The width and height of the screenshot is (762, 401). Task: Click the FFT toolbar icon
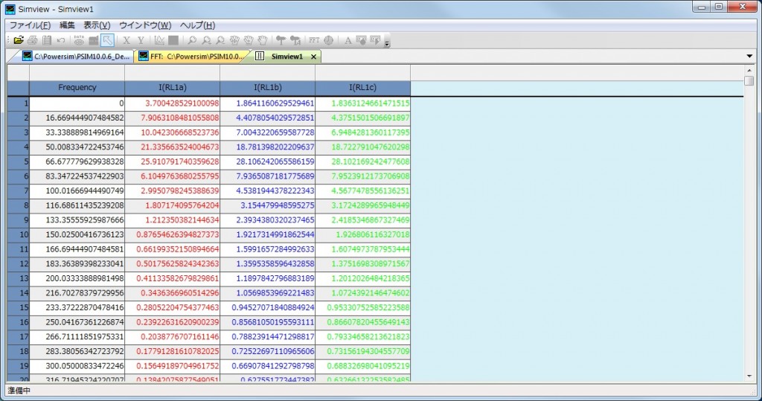[314, 40]
